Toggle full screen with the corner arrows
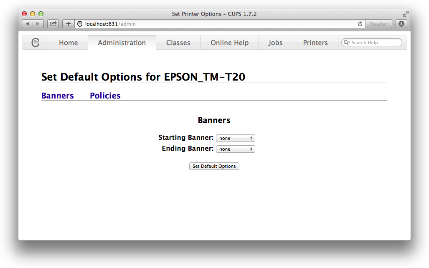Image resolution: width=429 pixels, height=268 pixels. pyautogui.click(x=405, y=14)
